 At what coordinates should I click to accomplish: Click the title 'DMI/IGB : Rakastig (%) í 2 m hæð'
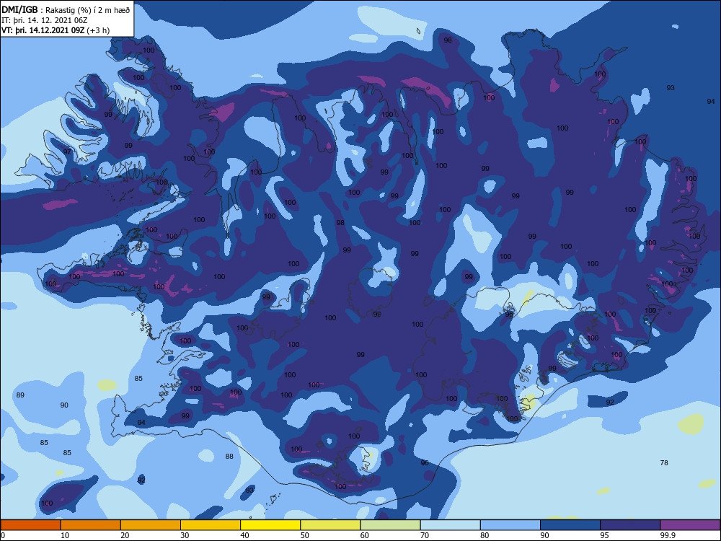(66, 9)
